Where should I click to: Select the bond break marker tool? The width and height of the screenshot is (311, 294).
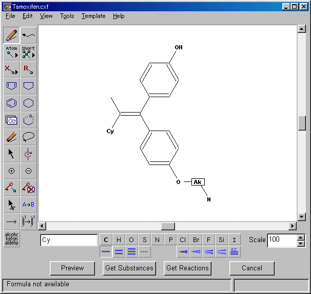(11, 205)
